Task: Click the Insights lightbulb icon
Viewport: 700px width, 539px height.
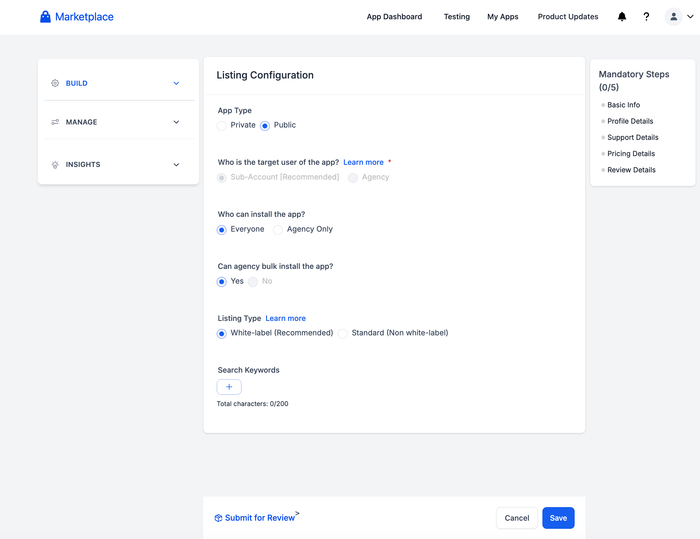Action: [x=55, y=165]
